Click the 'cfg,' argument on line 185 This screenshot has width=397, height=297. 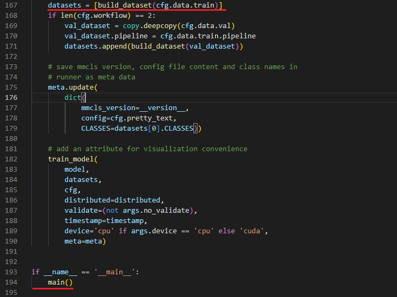pos(73,190)
